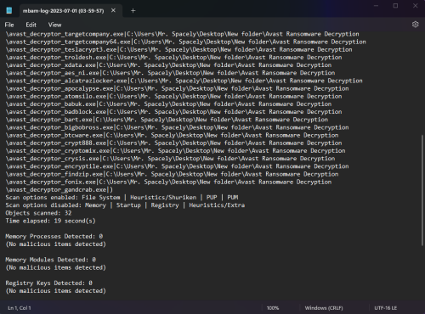The height and width of the screenshot is (314, 425).
Task: Click the UTF-16 LE encoding indicator
Action: (x=386, y=308)
